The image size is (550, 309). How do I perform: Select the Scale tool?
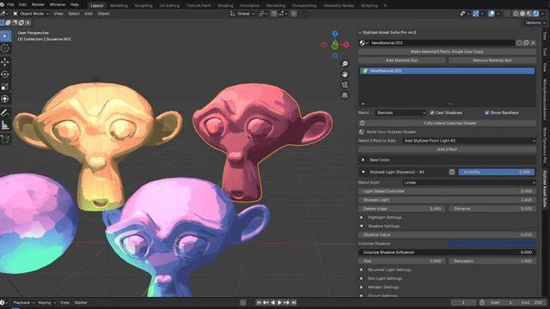click(5, 87)
